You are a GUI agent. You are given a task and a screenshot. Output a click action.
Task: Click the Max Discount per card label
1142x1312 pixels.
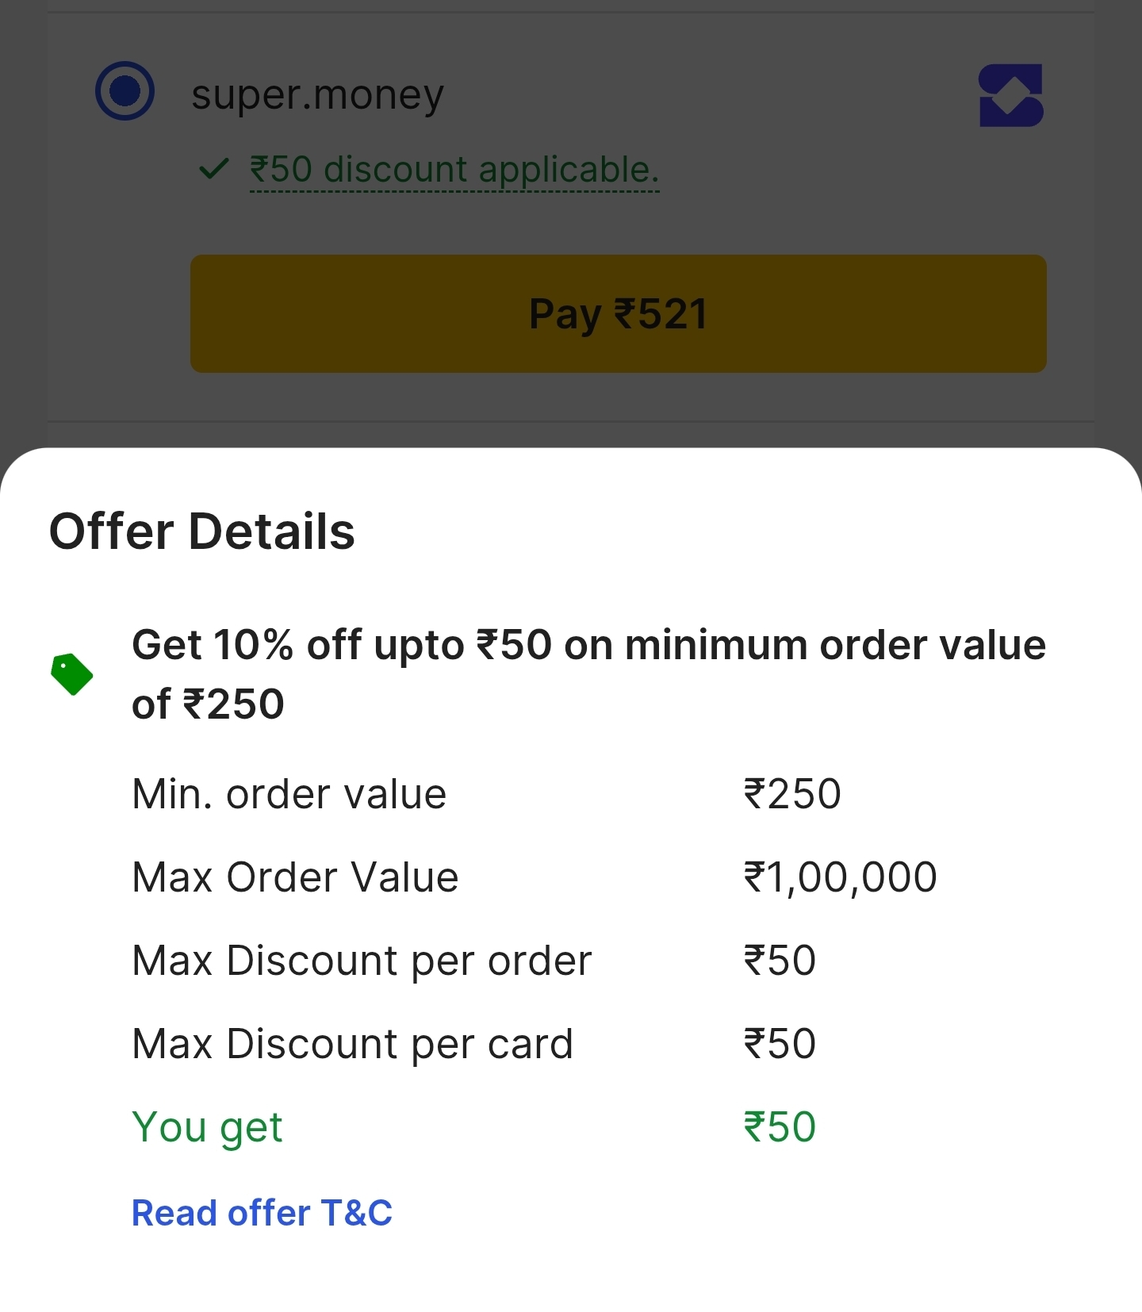[352, 1044]
